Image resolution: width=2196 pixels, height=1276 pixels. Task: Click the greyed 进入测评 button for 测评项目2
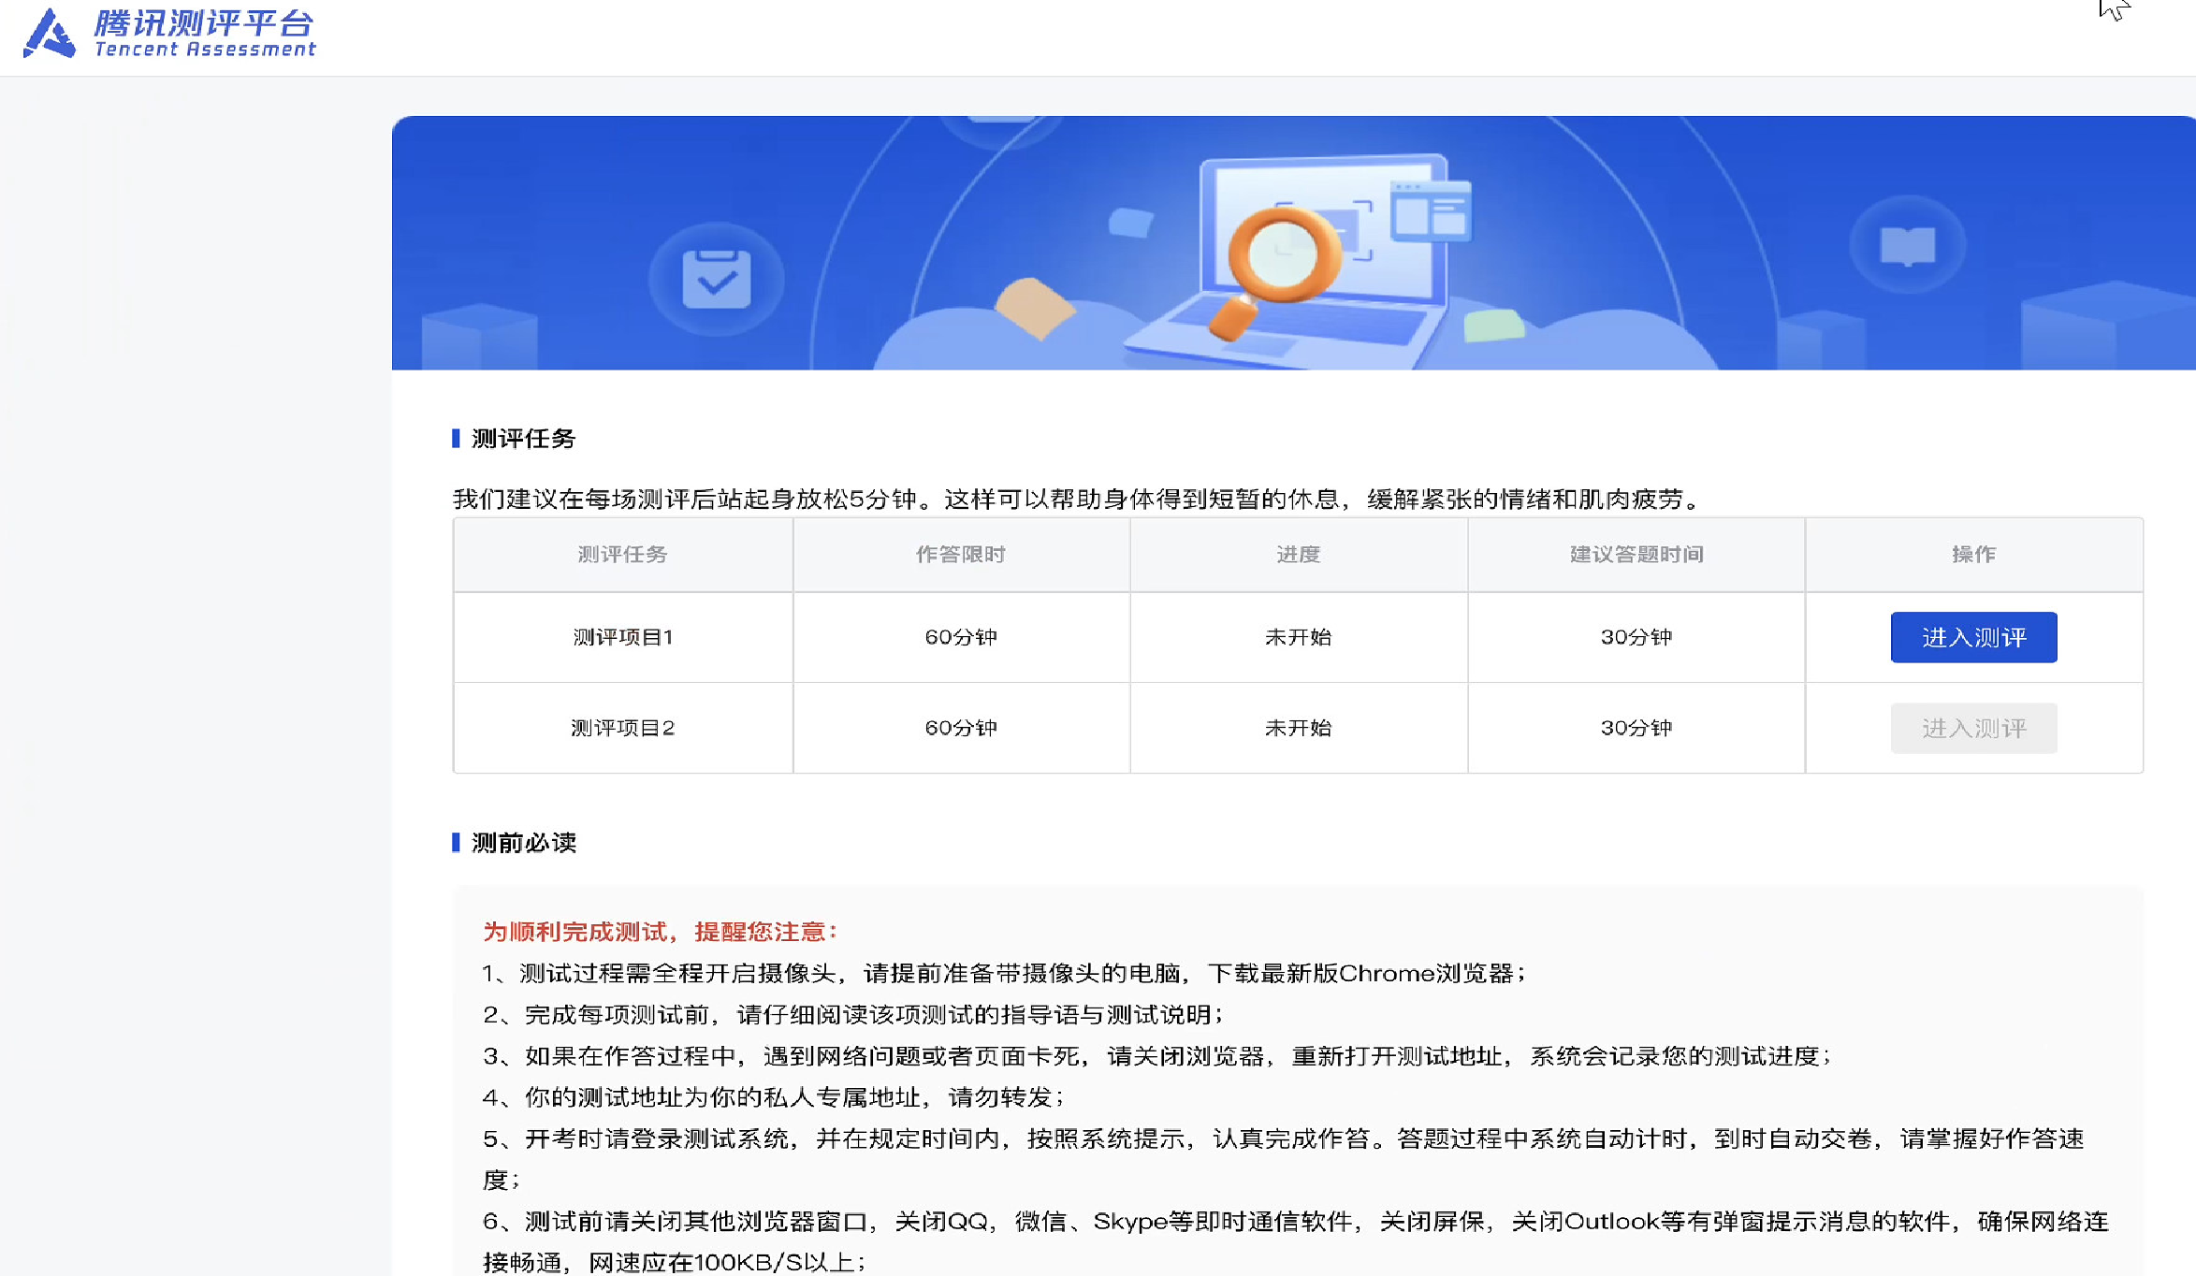pyautogui.click(x=1973, y=728)
